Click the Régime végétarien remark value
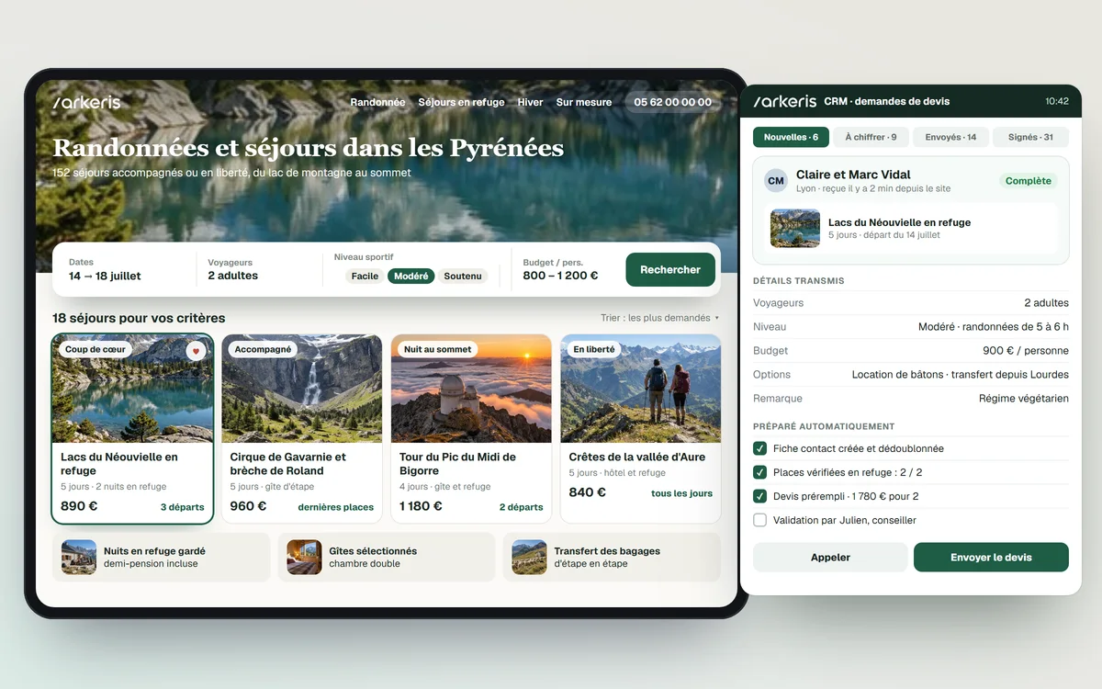 coord(1023,399)
